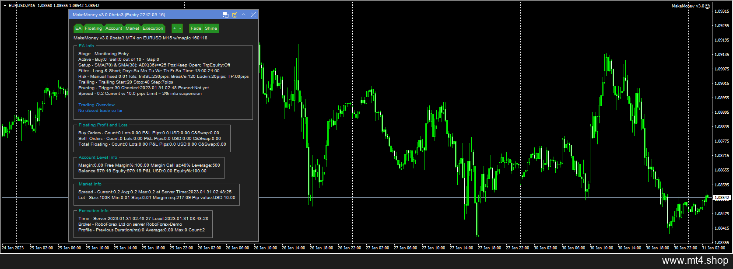
Task: Click the "Lot - Size:100K Min:0.01" line
Action: (157, 198)
